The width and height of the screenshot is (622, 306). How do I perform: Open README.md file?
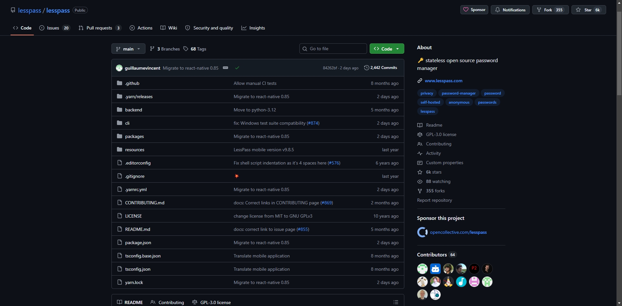[x=138, y=229]
